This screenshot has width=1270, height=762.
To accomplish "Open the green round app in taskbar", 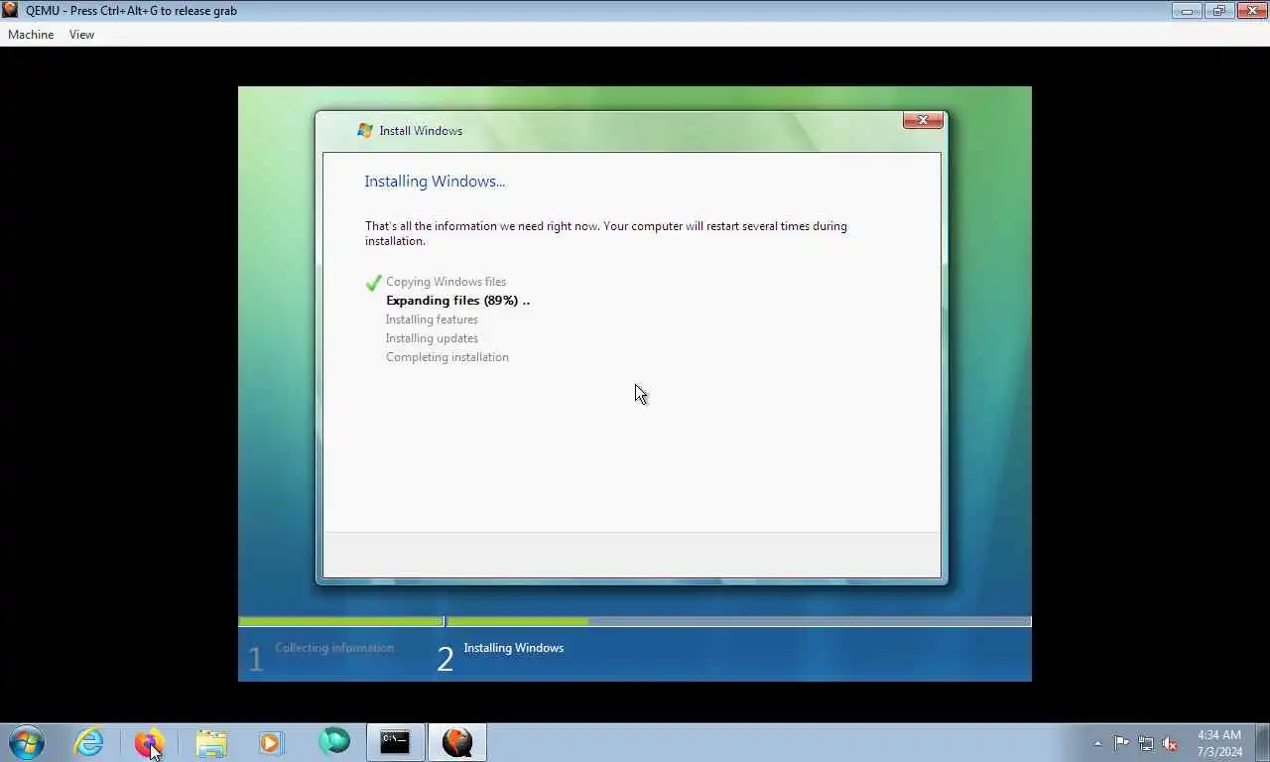I will tap(334, 741).
